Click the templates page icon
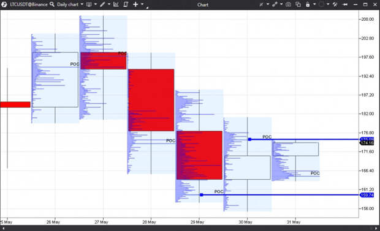 [x=126, y=4]
